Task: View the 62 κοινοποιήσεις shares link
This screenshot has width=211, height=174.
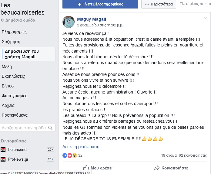Action: [x=193, y=155]
